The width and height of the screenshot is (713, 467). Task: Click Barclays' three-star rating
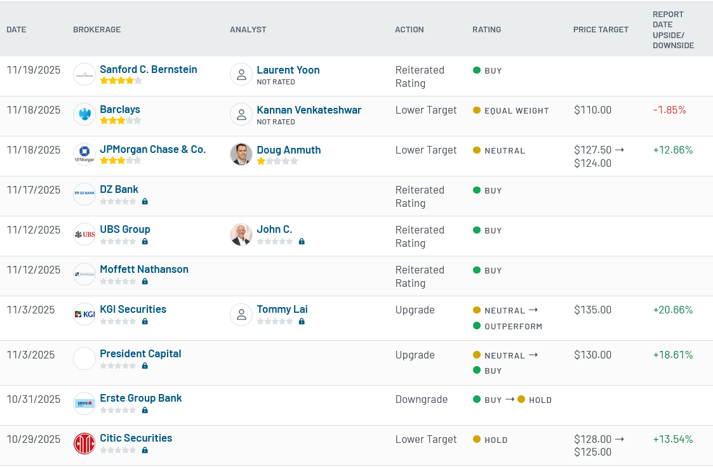click(x=121, y=121)
